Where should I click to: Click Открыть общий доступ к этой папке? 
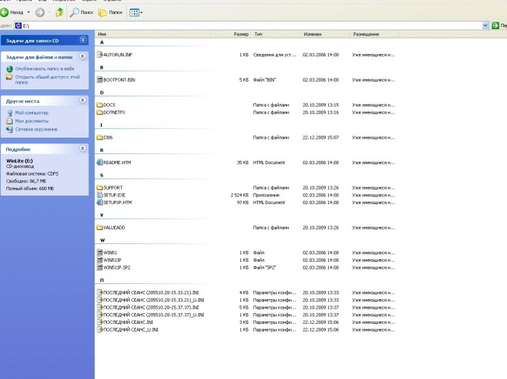point(47,80)
